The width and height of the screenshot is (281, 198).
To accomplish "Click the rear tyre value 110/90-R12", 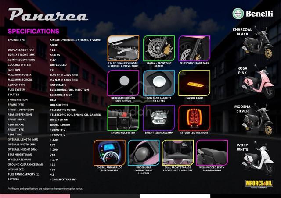I will coord(58,134).
